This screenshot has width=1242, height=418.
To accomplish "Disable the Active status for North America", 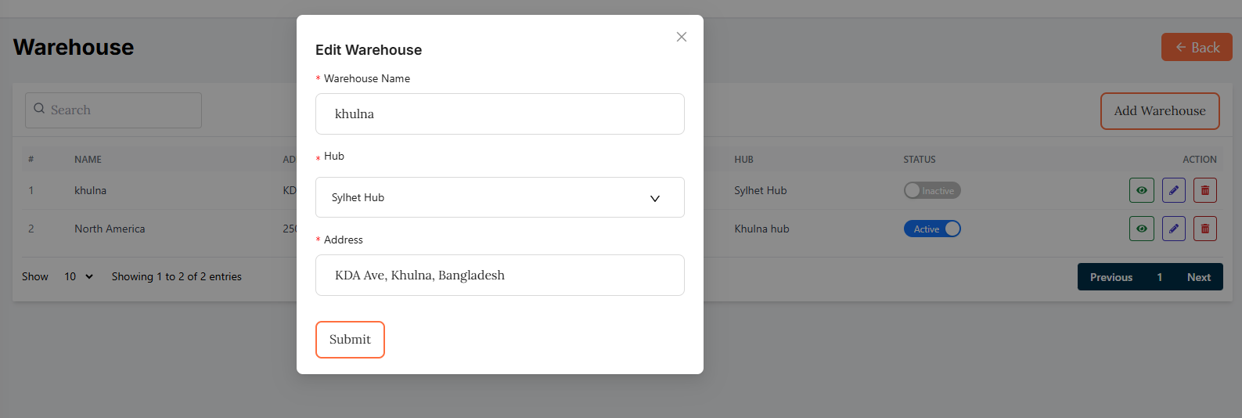I will tap(931, 229).
